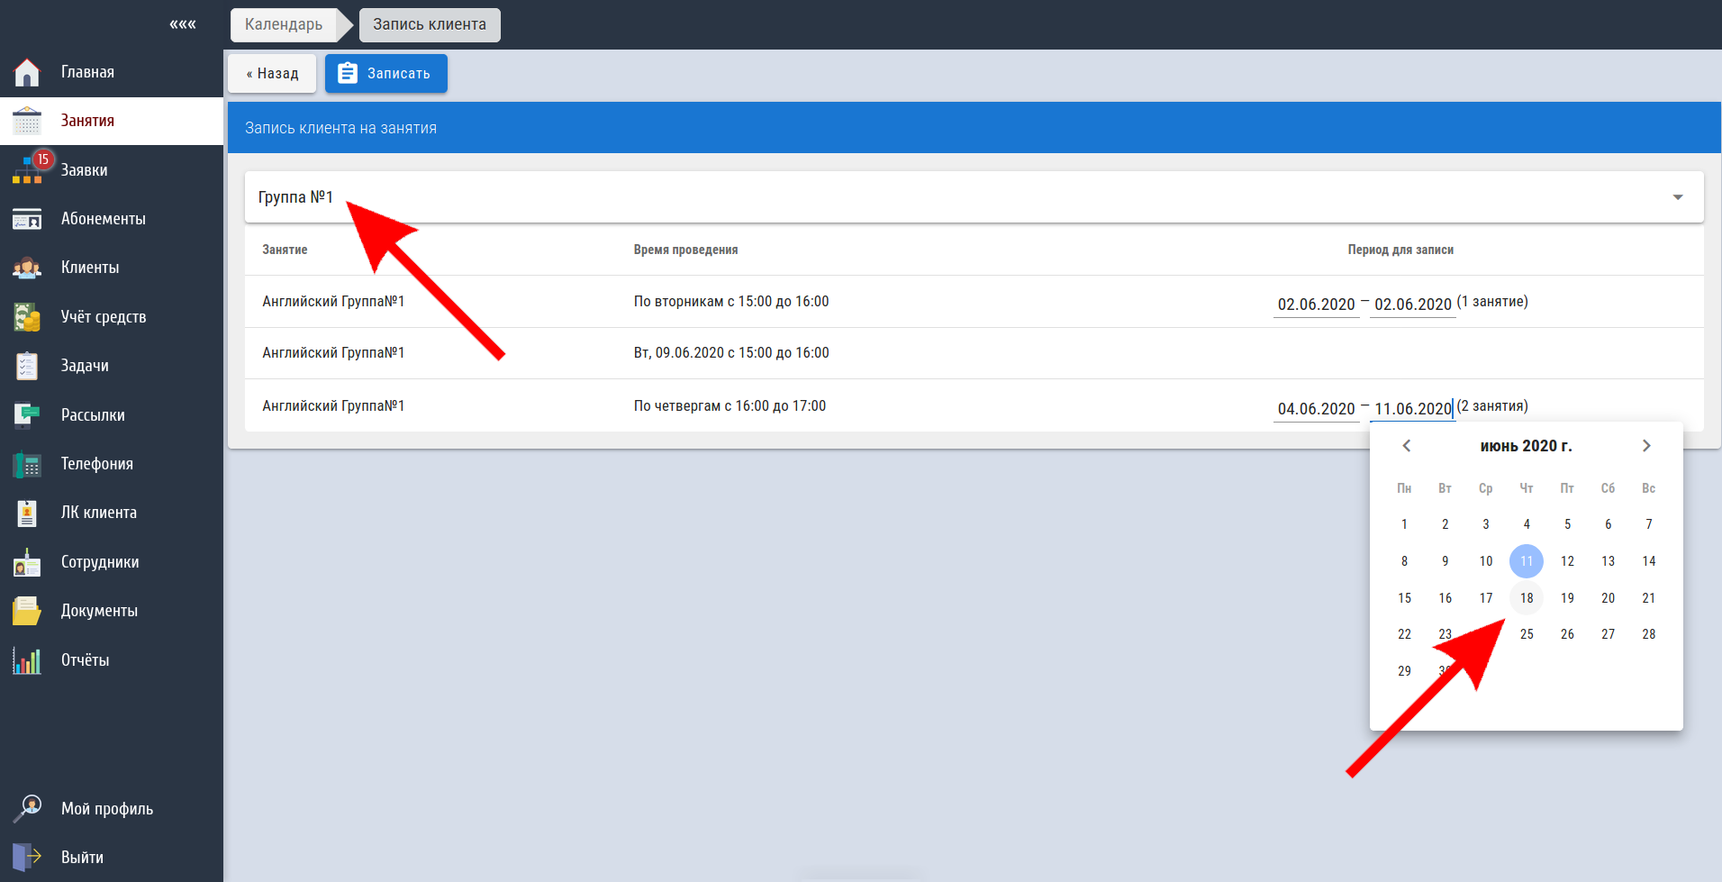Open the Отчёты menu item
Screen dimensions: 1722x882
coord(112,660)
